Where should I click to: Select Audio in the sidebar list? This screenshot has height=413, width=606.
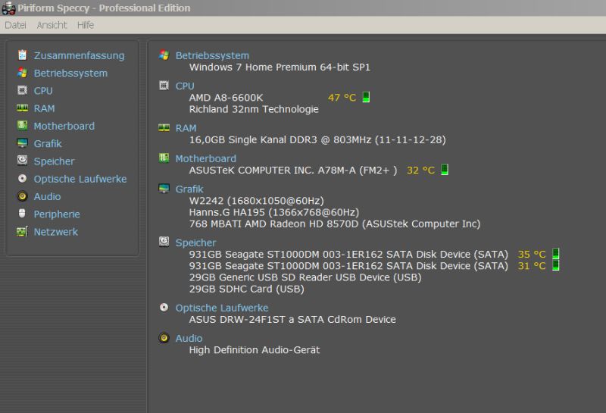click(x=47, y=196)
